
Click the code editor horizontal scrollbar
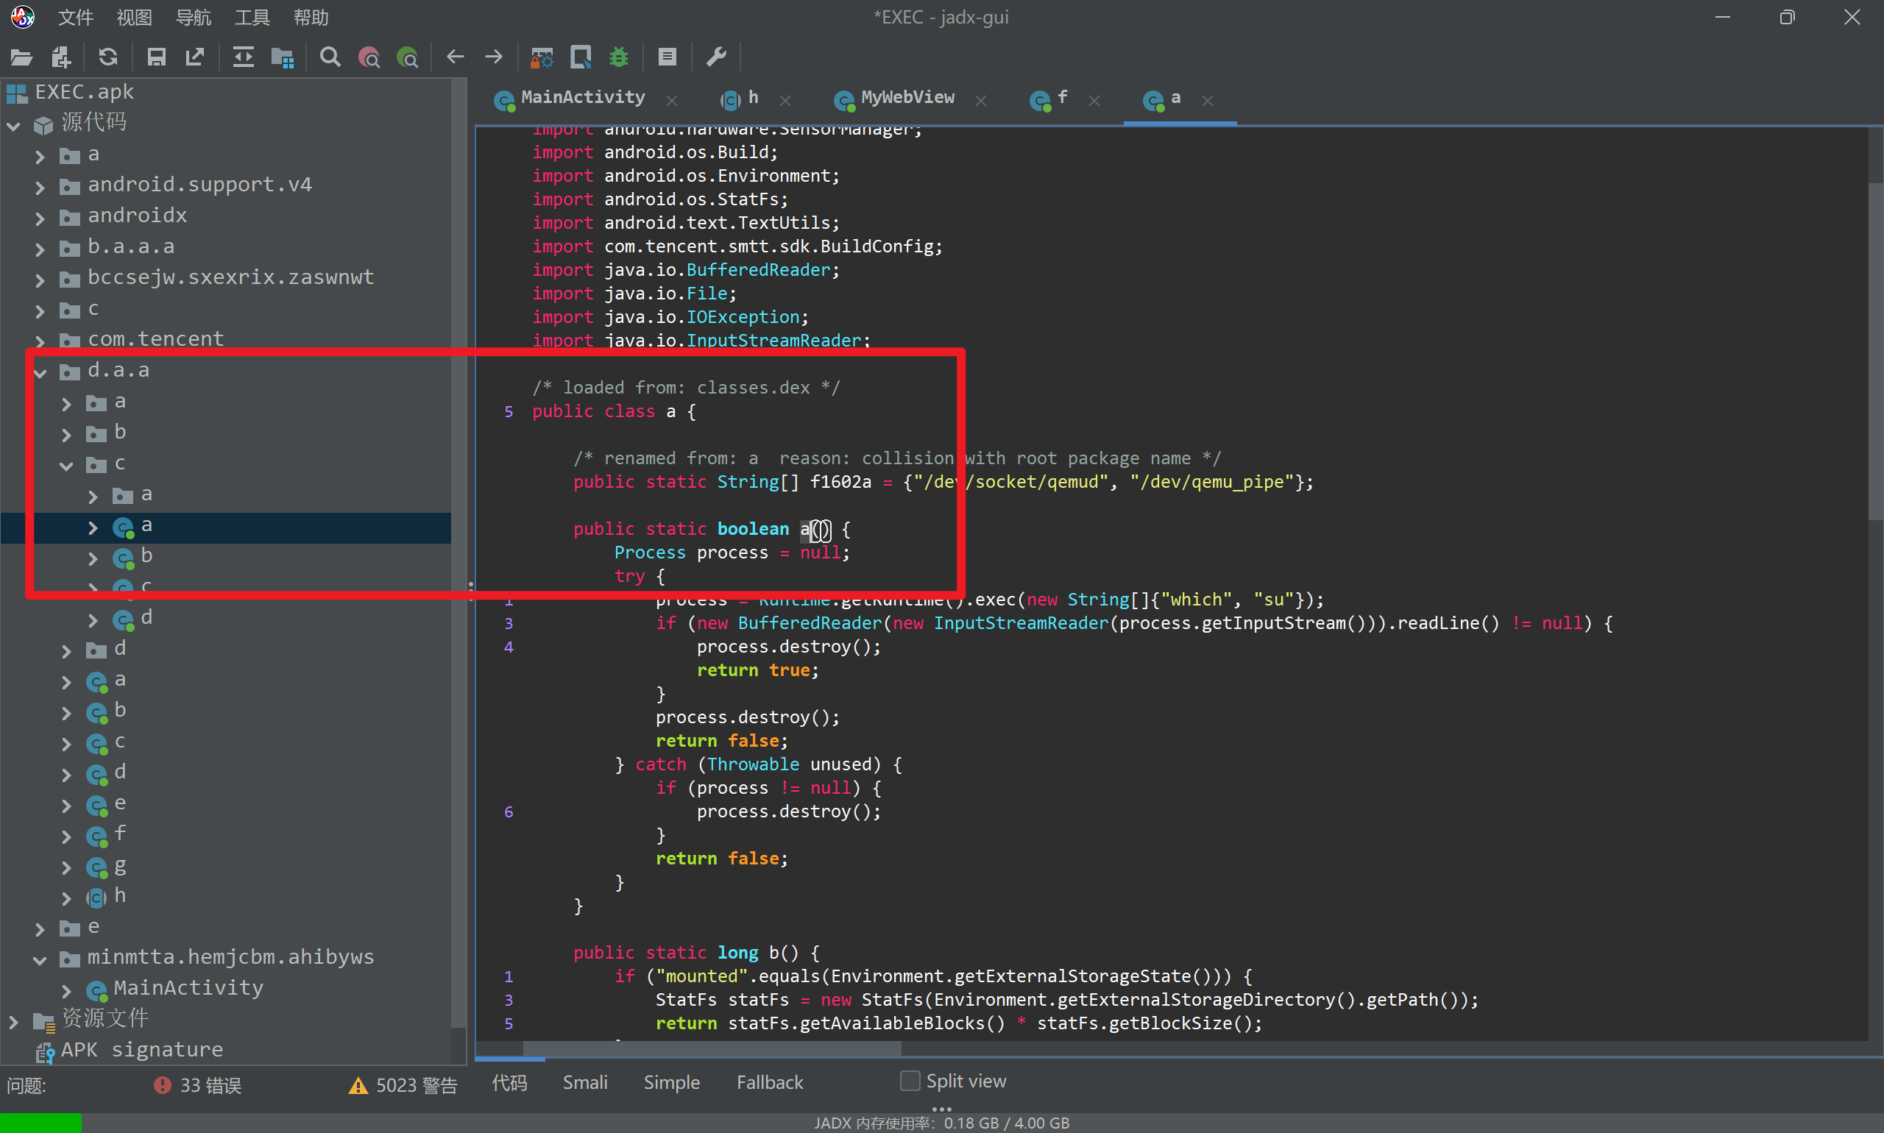point(712,1048)
